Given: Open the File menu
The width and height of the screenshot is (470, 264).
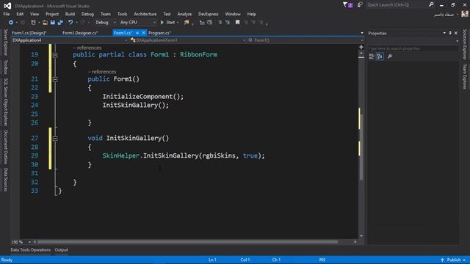Looking at the screenshot, I should point(7,14).
